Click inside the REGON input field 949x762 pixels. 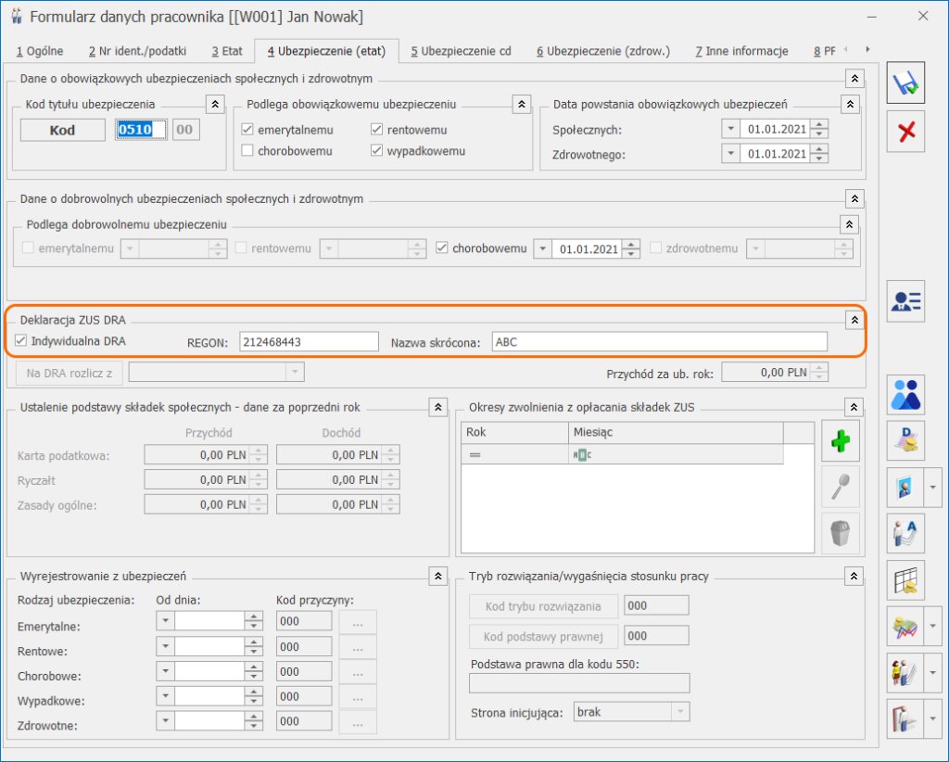309,341
